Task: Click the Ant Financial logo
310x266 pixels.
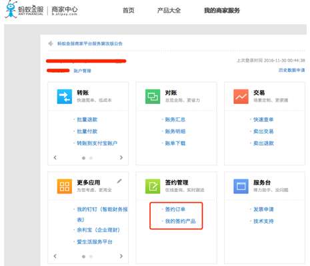Action: (24, 9)
